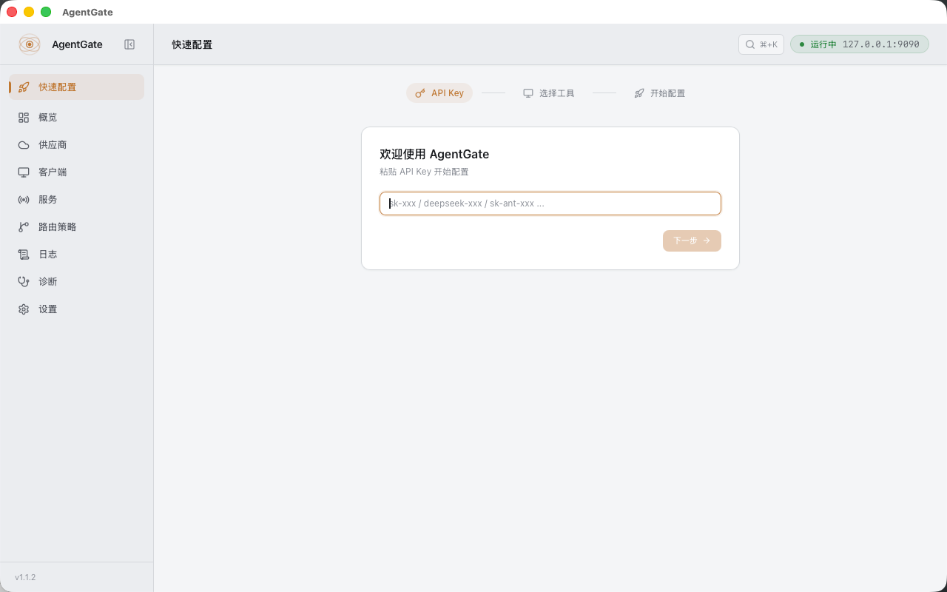The width and height of the screenshot is (947, 592).
Task: Click the 下一步 button
Action: point(692,240)
